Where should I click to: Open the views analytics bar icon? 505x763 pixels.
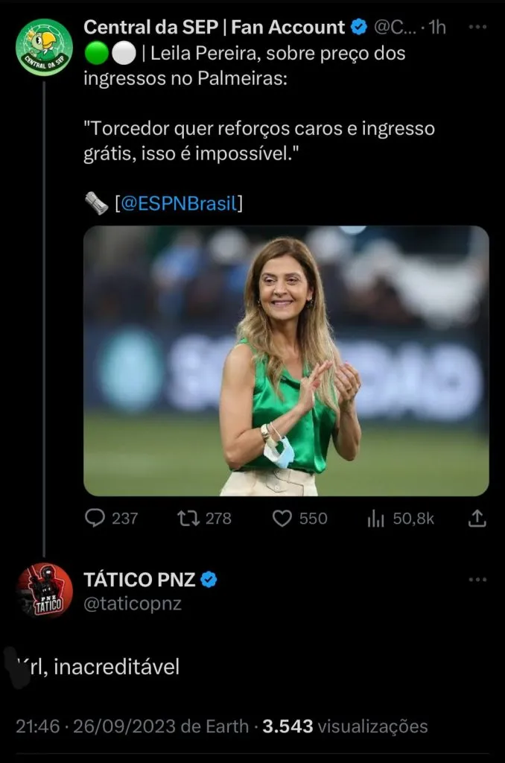(x=375, y=518)
